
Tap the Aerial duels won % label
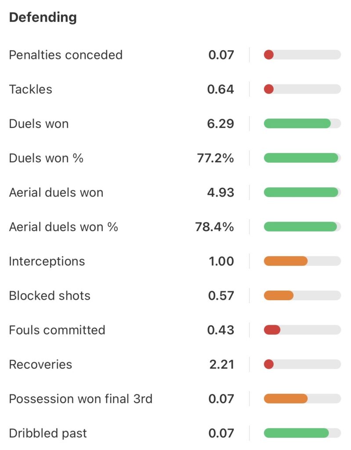(63, 227)
